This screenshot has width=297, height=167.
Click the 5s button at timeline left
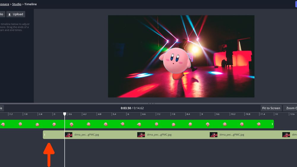point(1,108)
